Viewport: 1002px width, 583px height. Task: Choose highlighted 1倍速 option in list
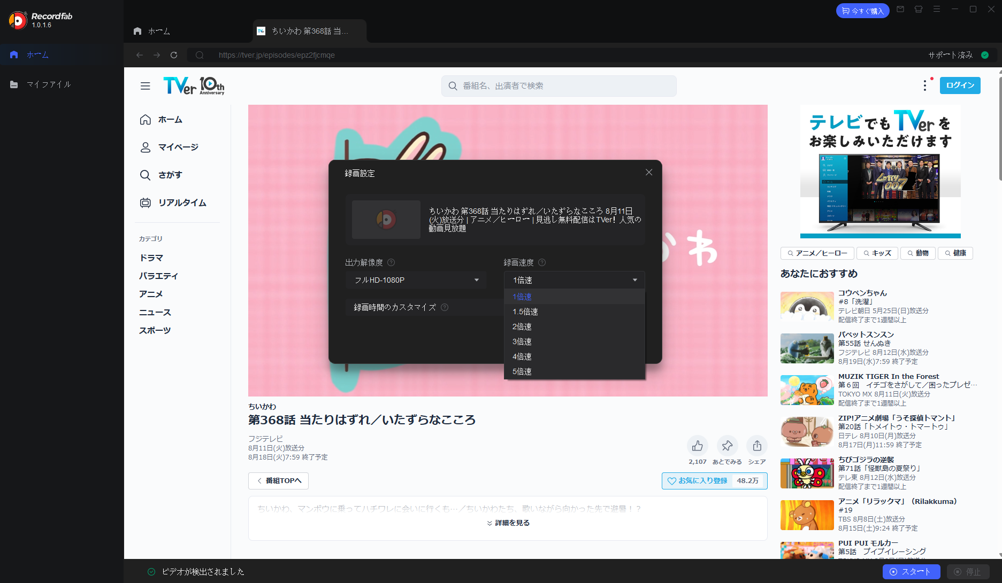pos(575,297)
